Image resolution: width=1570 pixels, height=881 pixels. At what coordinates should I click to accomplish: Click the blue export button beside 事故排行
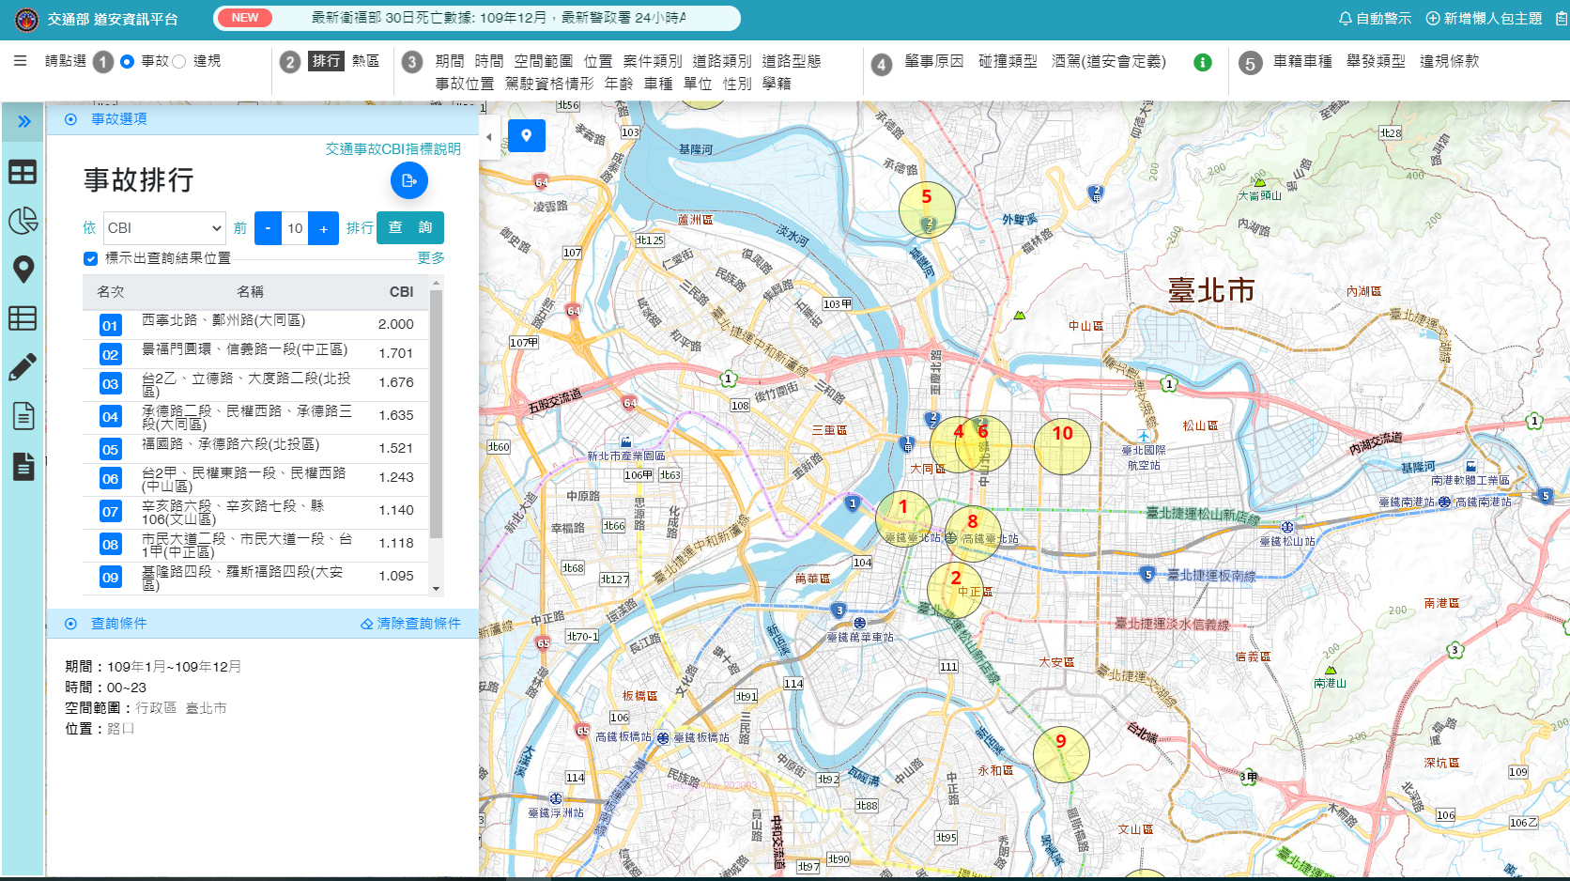(408, 180)
